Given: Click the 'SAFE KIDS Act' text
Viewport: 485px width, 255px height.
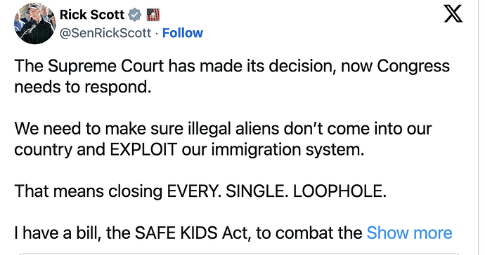Looking at the screenshot, I should [x=191, y=233].
